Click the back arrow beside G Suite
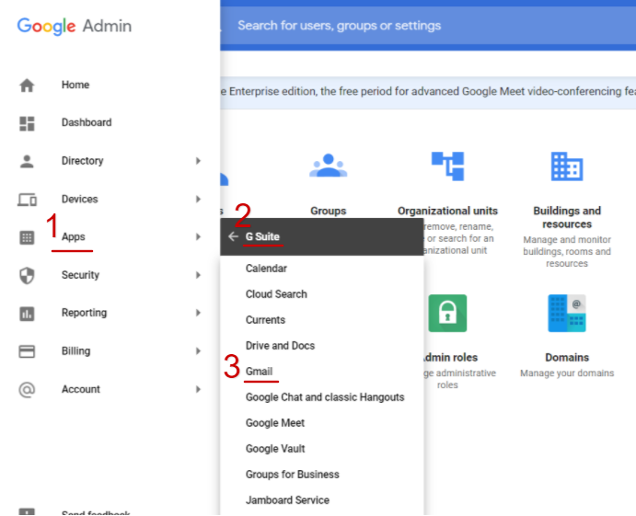 (x=233, y=236)
